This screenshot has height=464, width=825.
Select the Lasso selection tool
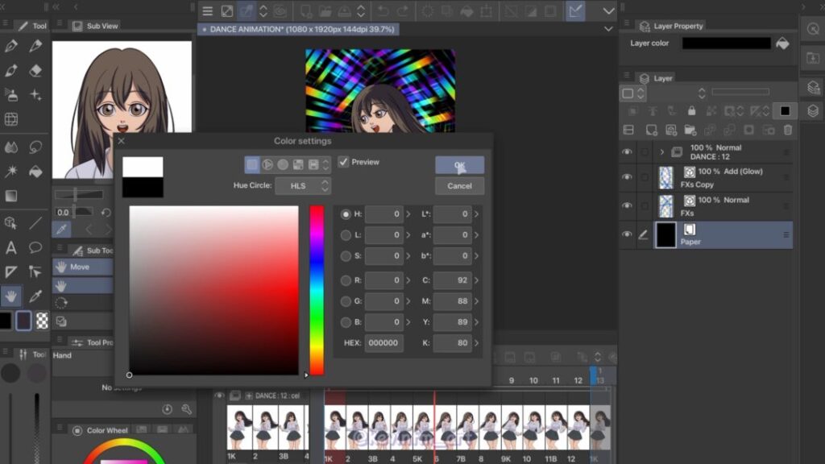pyautogui.click(x=35, y=147)
